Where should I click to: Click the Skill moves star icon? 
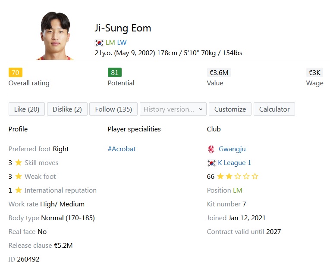[x=19, y=163]
